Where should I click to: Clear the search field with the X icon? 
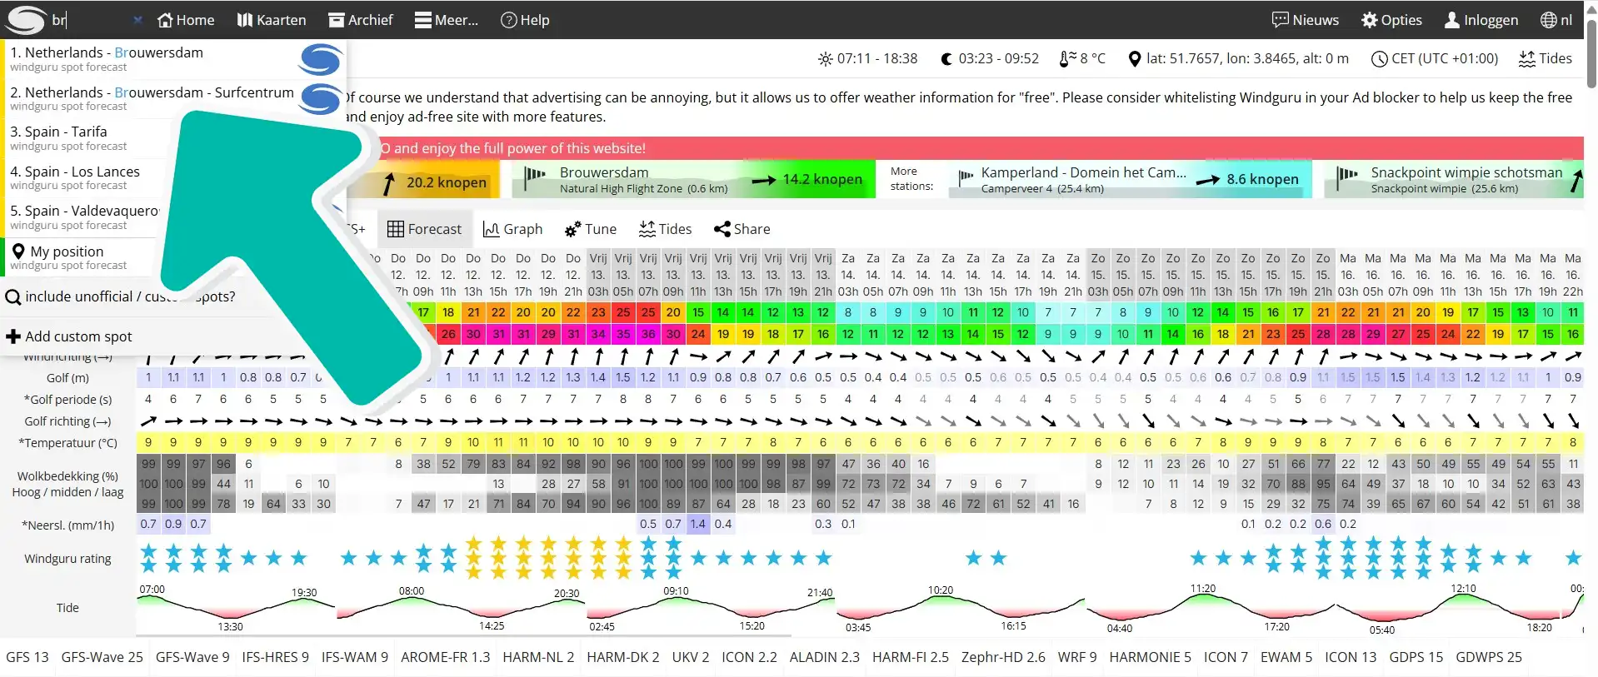(137, 20)
